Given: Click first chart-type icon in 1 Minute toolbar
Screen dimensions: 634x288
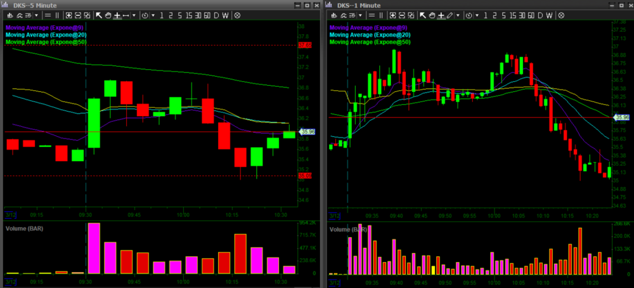Looking at the screenshot, I should point(334,15).
